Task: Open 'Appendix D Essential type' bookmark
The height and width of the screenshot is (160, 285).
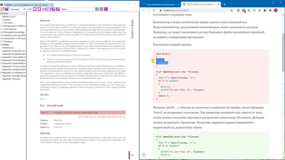Action: pyautogui.click(x=14, y=60)
